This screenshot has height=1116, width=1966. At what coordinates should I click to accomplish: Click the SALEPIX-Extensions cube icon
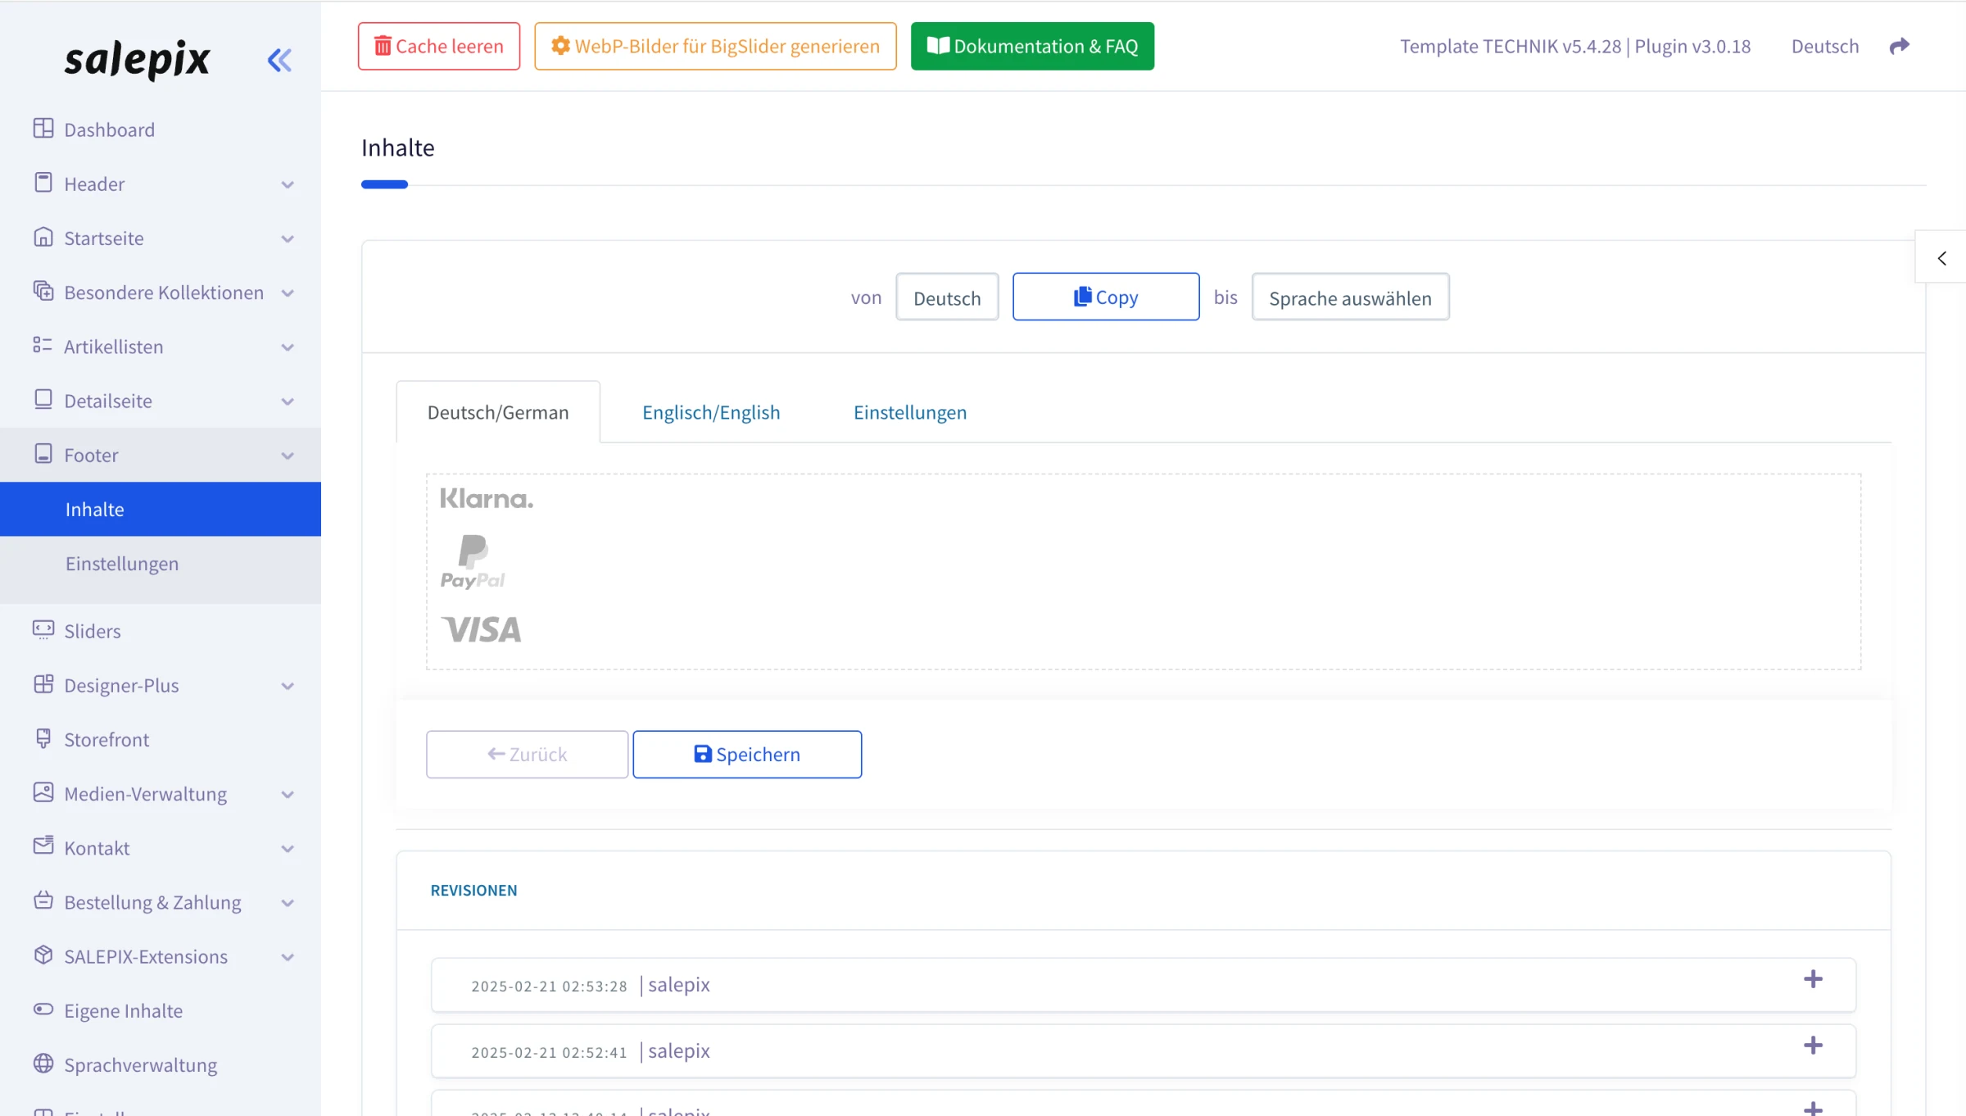click(43, 955)
